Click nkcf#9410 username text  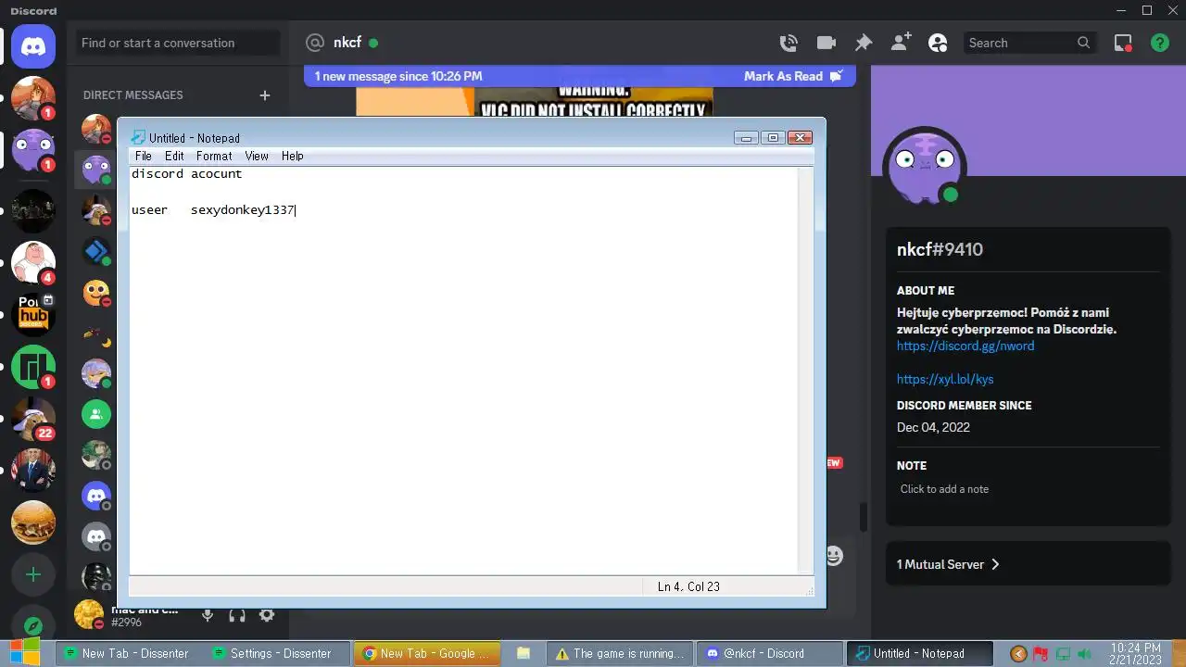pyautogui.click(x=940, y=249)
